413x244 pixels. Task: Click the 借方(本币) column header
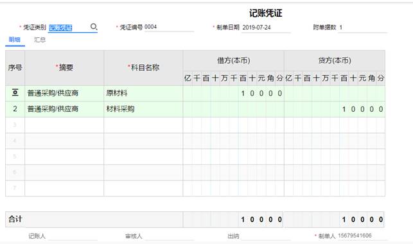point(233,60)
